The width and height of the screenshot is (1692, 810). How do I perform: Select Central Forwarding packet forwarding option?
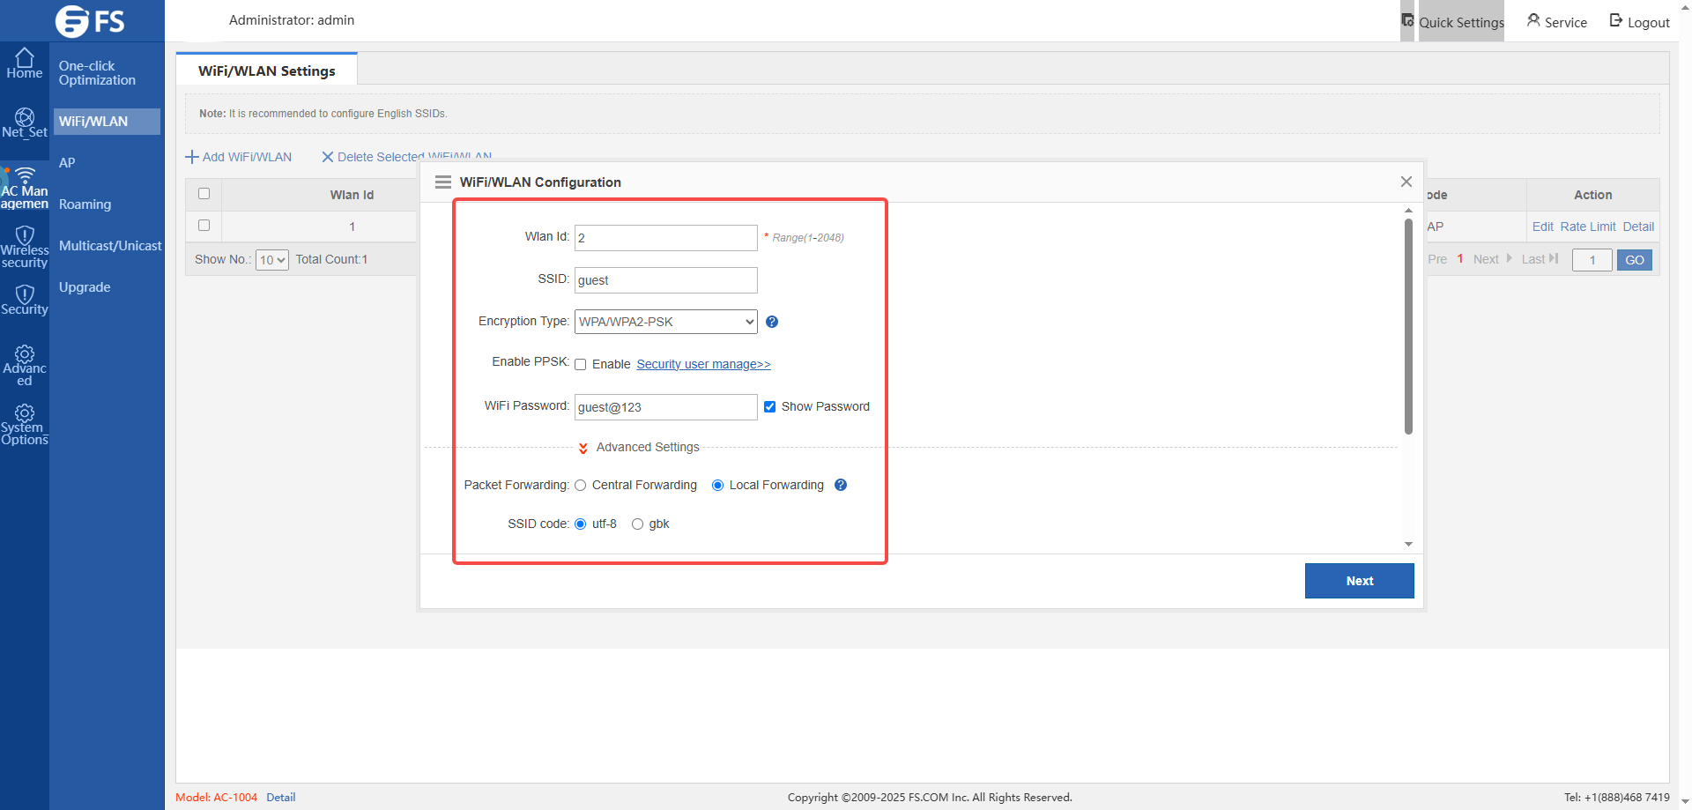[x=580, y=485]
